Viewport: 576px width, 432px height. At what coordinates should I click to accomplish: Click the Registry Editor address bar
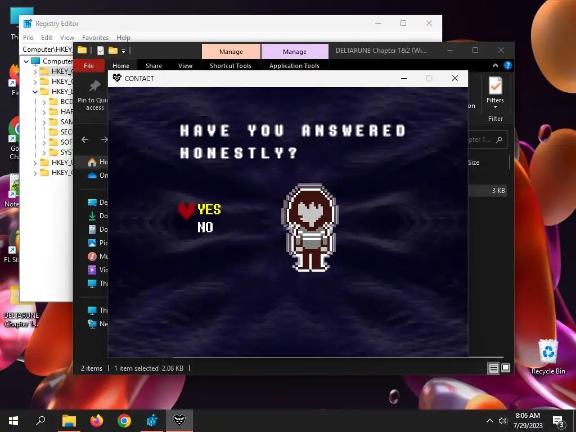47,49
